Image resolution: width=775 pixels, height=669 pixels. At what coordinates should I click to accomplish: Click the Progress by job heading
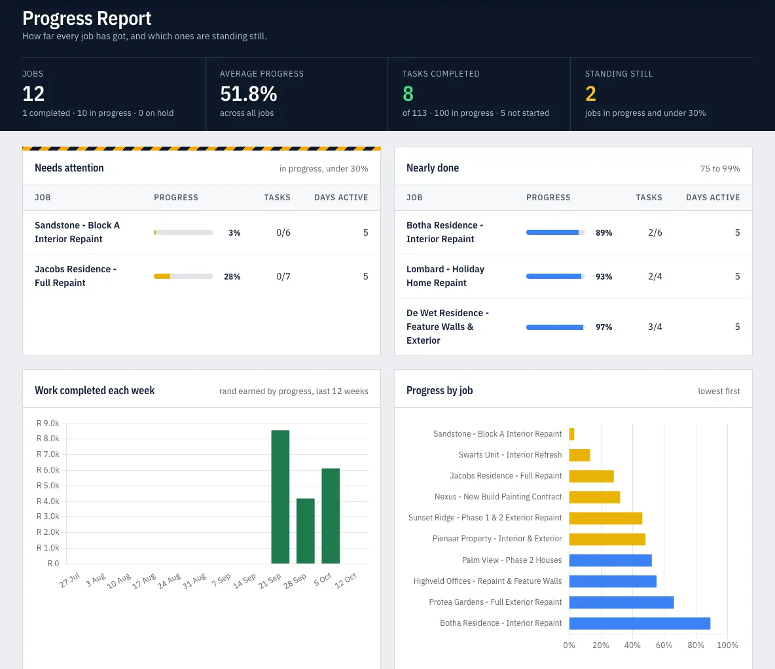coord(439,391)
